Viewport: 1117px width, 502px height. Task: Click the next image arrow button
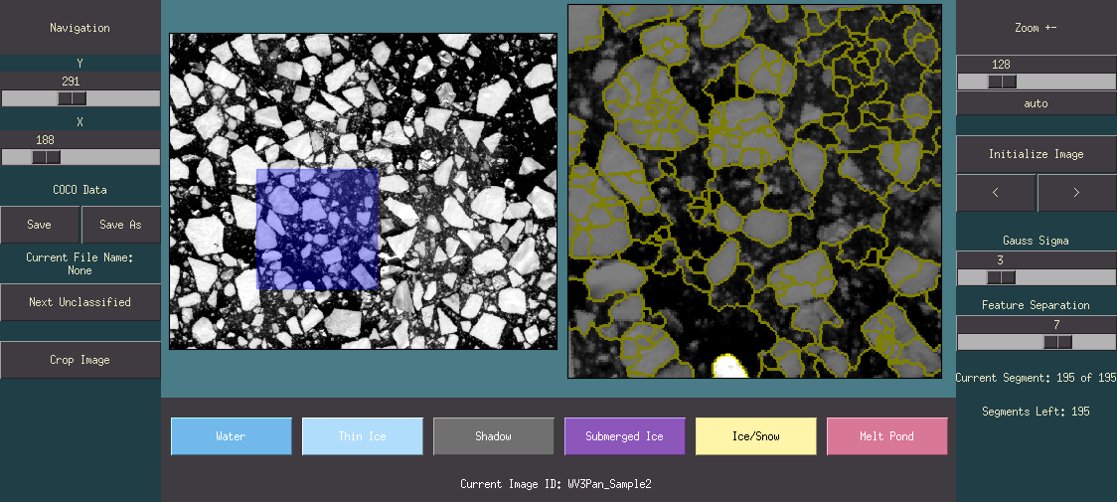tap(1076, 193)
